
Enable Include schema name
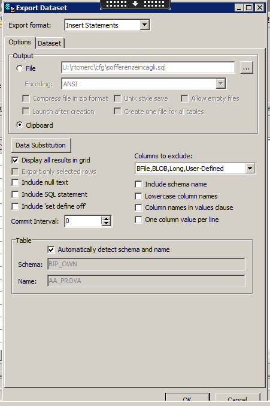(x=138, y=184)
